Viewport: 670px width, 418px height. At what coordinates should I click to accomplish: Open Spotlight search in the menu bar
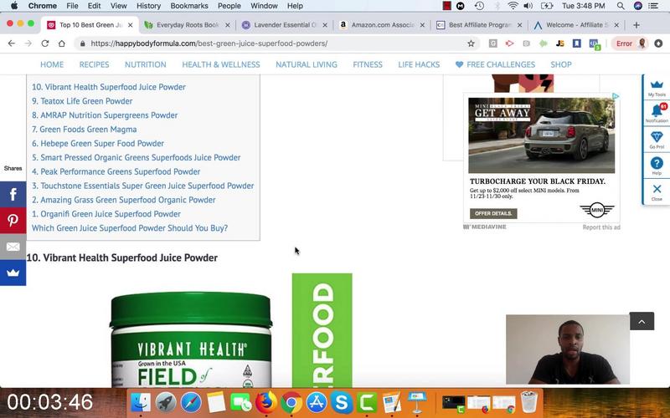click(x=621, y=6)
